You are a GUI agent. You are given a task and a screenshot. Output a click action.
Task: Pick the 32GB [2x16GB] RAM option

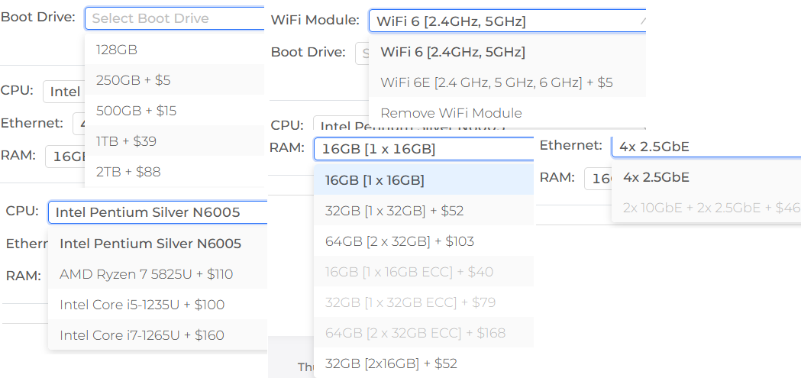coord(391,363)
